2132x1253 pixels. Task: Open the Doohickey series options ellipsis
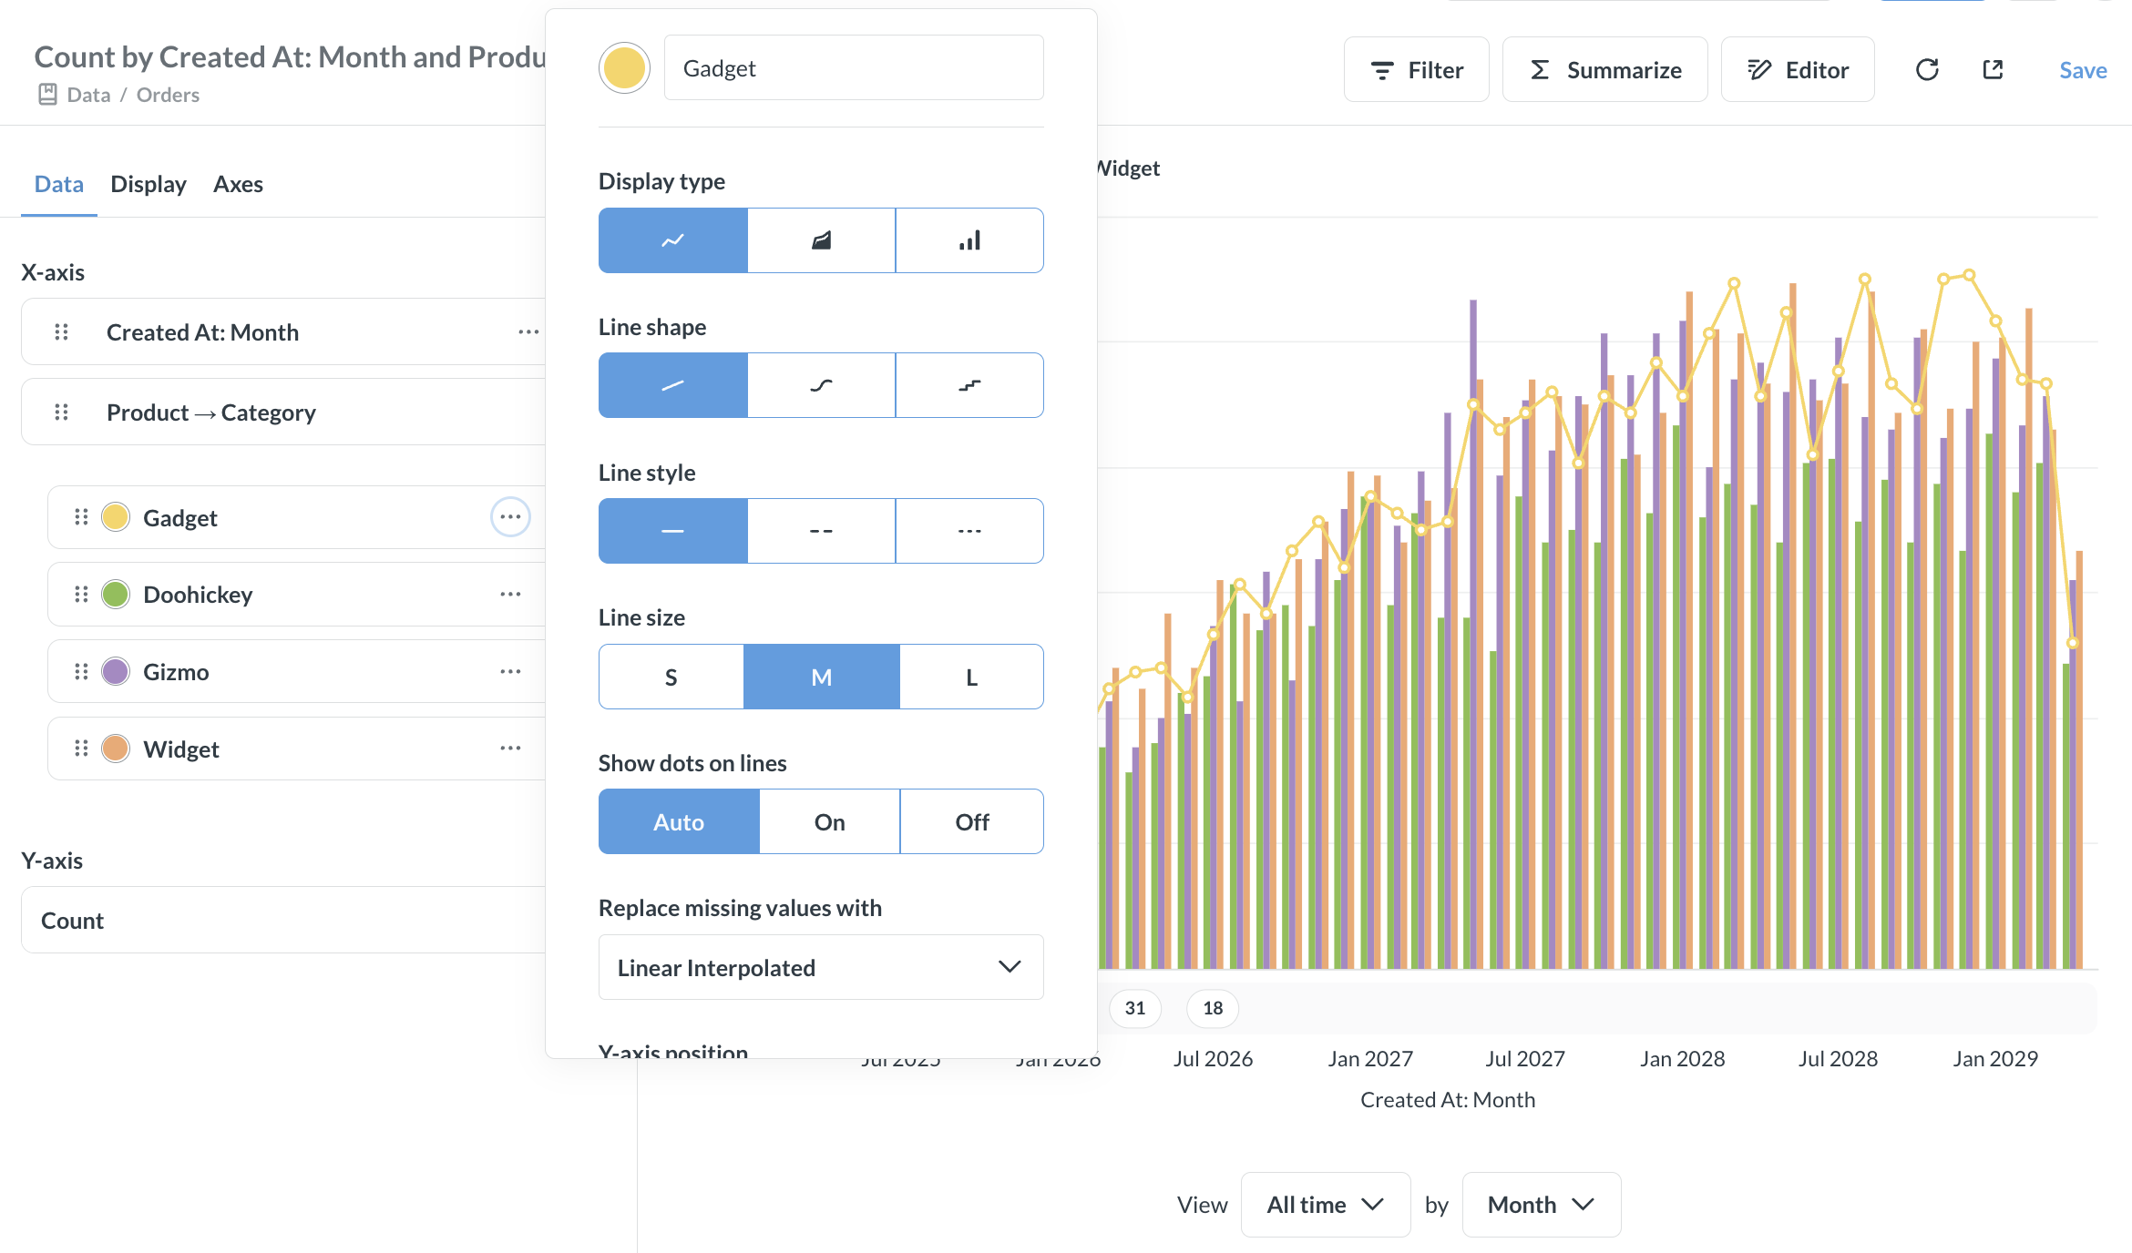[x=510, y=595]
